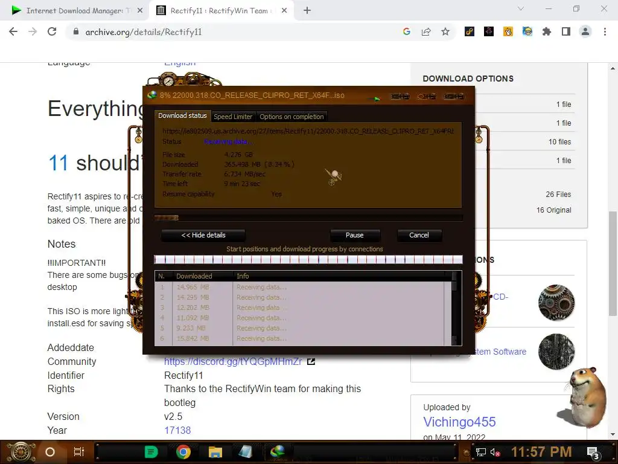Open a new Chrome tab
Viewport: 618px width, 464px height.
click(x=307, y=10)
